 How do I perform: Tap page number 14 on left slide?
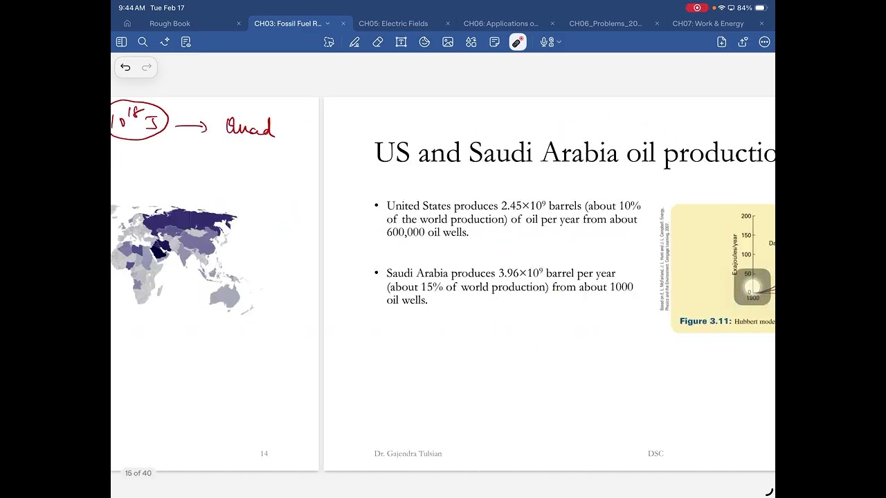point(264,454)
